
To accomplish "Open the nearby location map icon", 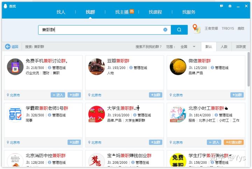I will (196, 29).
